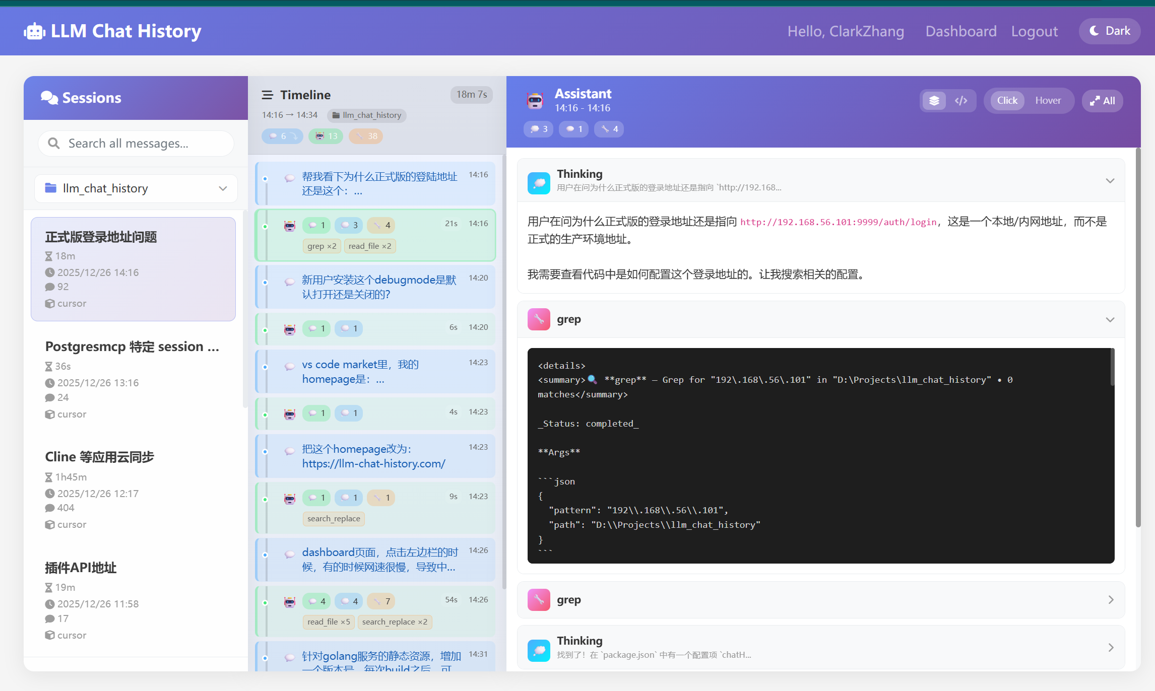Collapse the expanded grep section chevron
This screenshot has height=691, width=1155.
[1110, 320]
